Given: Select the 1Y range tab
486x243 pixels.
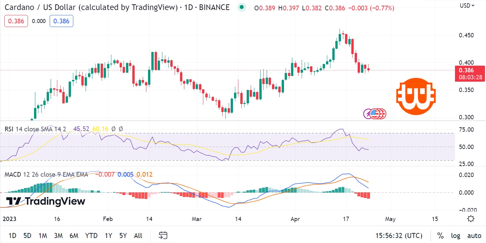Looking at the screenshot, I should 108,236.
